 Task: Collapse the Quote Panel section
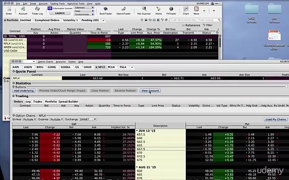click(x=14, y=71)
